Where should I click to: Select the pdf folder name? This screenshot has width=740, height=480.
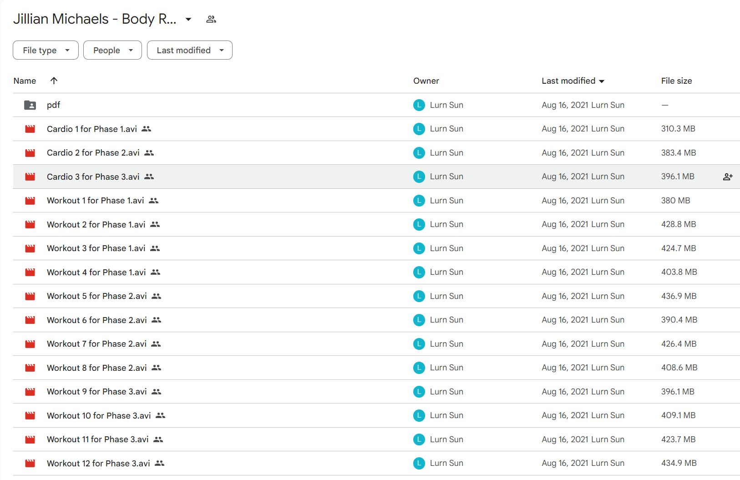tap(53, 105)
